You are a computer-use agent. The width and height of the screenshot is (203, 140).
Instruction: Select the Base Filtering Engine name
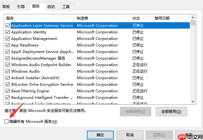pos(30,91)
